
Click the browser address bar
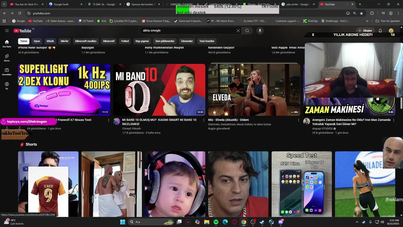186,13
